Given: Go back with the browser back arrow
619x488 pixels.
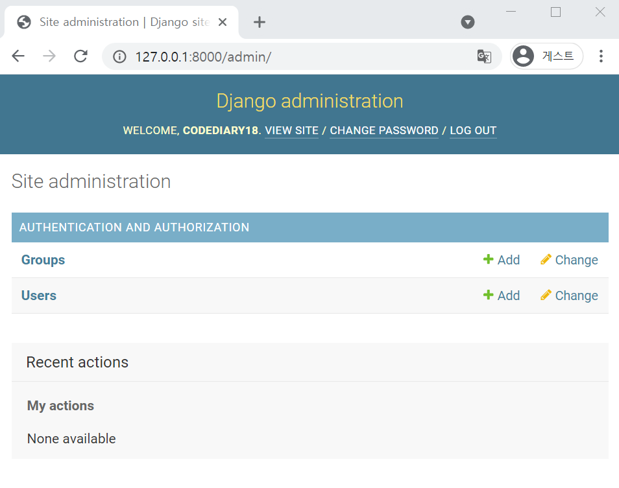Looking at the screenshot, I should (x=18, y=56).
